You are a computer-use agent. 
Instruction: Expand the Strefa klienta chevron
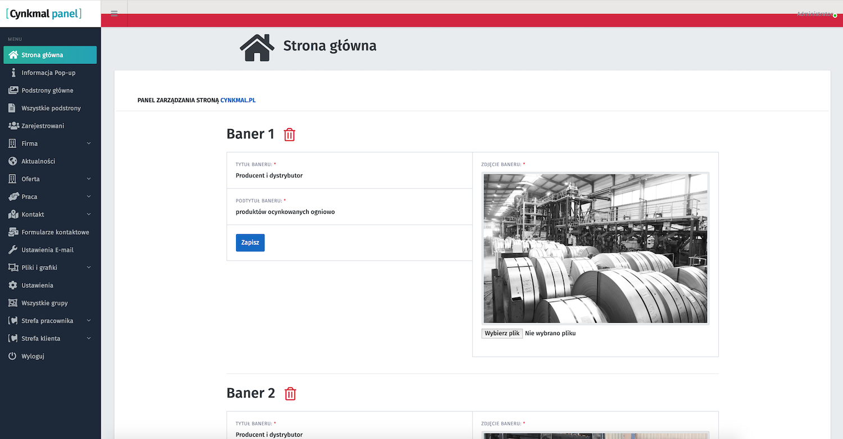89,339
